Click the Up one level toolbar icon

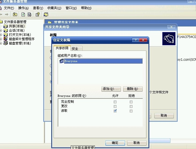pos(15,14)
